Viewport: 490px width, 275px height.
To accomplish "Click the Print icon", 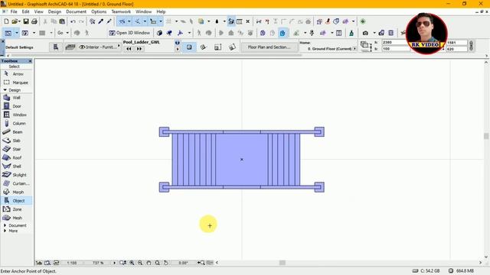I will tap(34, 21).
